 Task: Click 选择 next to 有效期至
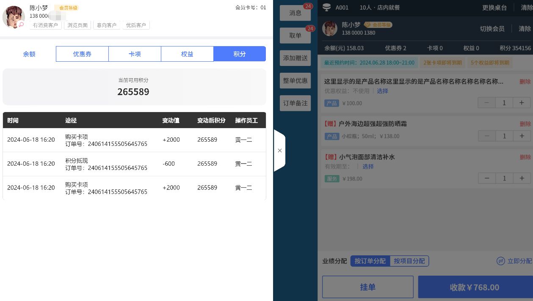pos(368,167)
